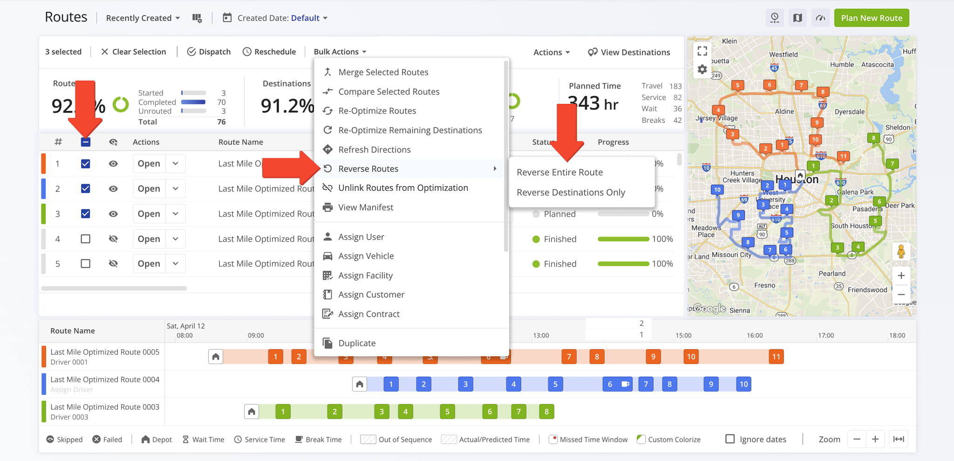Click the Refresh Directions icon in the menu
954x461 pixels.
327,149
